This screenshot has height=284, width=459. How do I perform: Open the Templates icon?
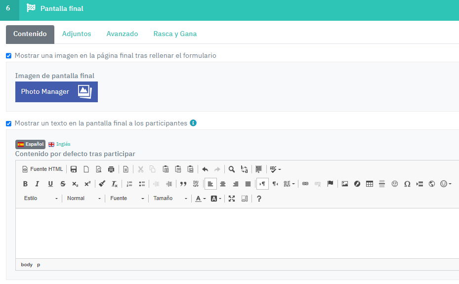(x=125, y=169)
